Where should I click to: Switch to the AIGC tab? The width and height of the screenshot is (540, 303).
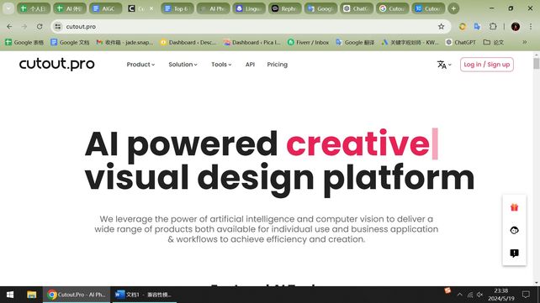(105, 8)
